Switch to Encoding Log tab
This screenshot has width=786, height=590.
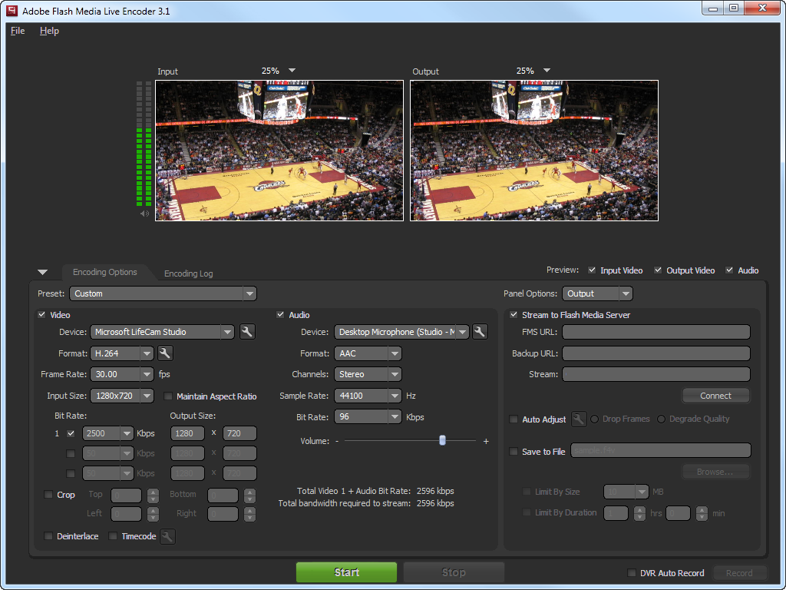(189, 273)
